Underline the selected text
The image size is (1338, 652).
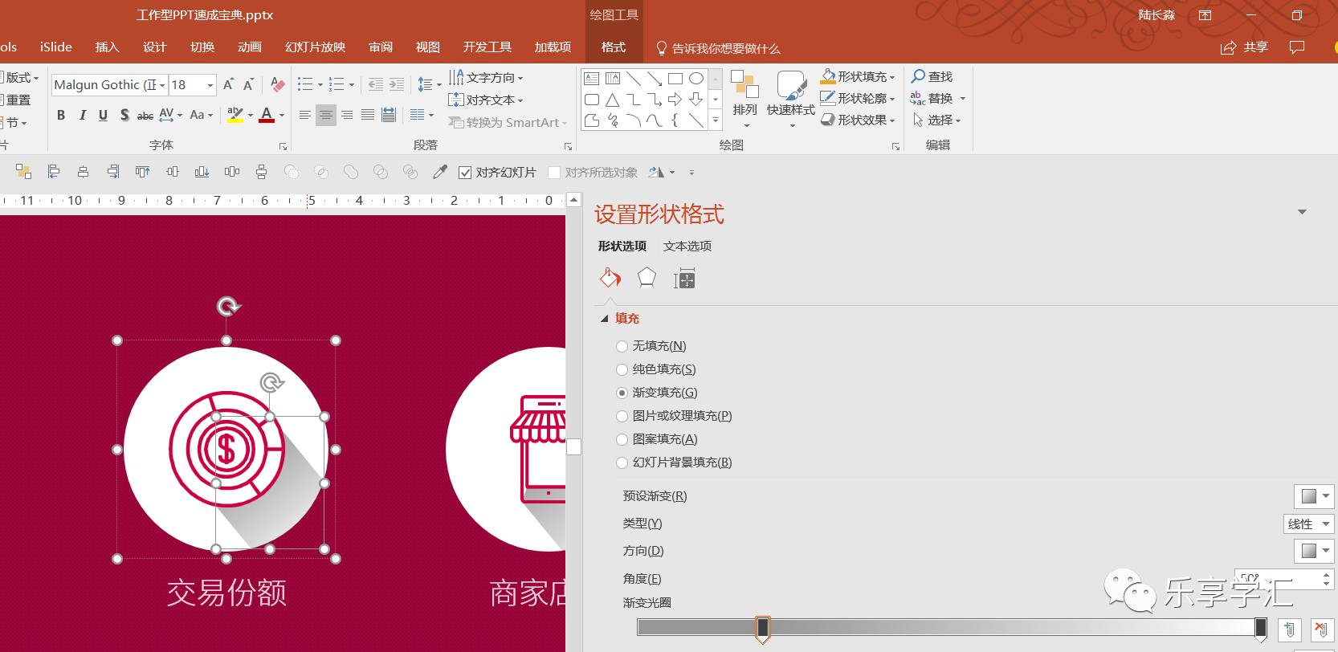point(103,116)
